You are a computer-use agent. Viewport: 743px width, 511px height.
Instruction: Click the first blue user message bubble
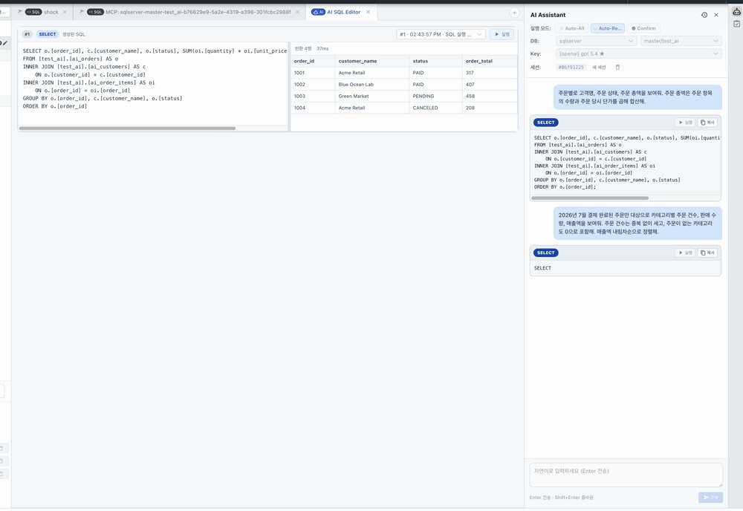637,97
